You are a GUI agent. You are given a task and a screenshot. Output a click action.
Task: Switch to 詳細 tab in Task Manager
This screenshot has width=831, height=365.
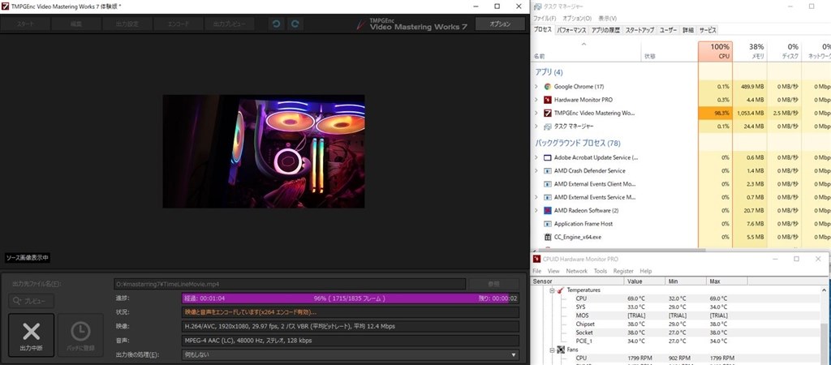pos(687,30)
